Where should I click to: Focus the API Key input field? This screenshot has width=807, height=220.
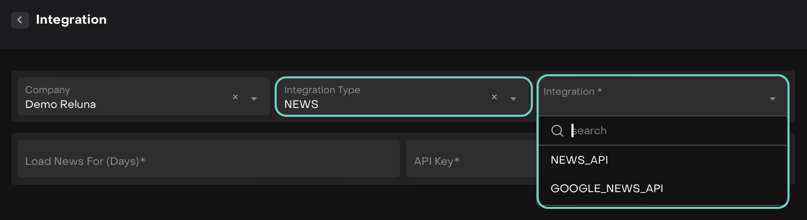tap(470, 161)
